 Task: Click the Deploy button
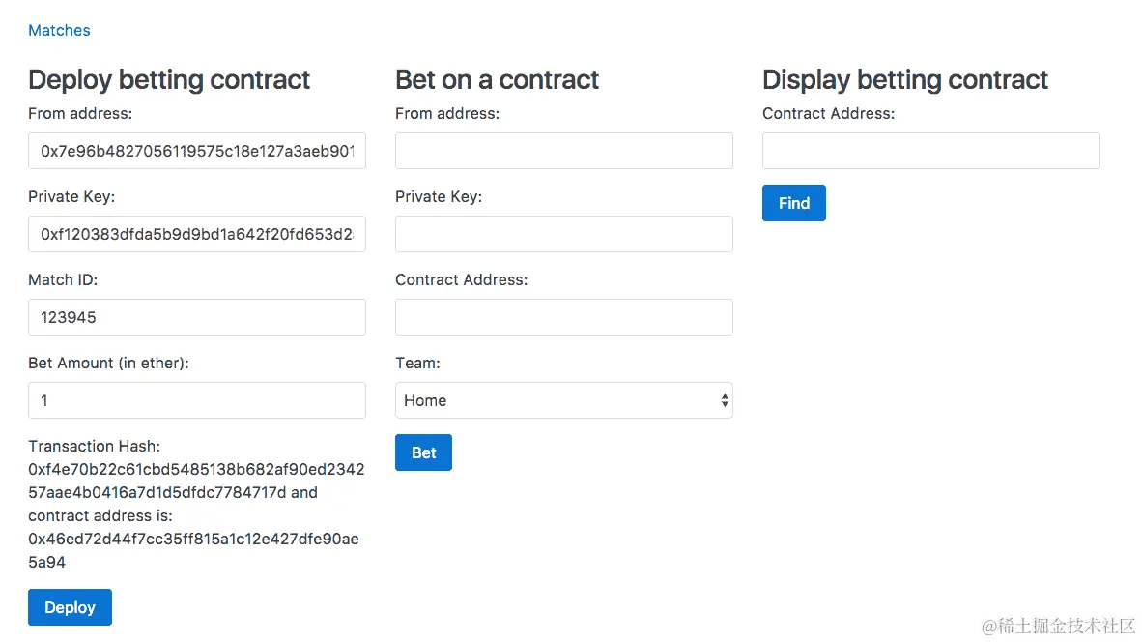70,607
